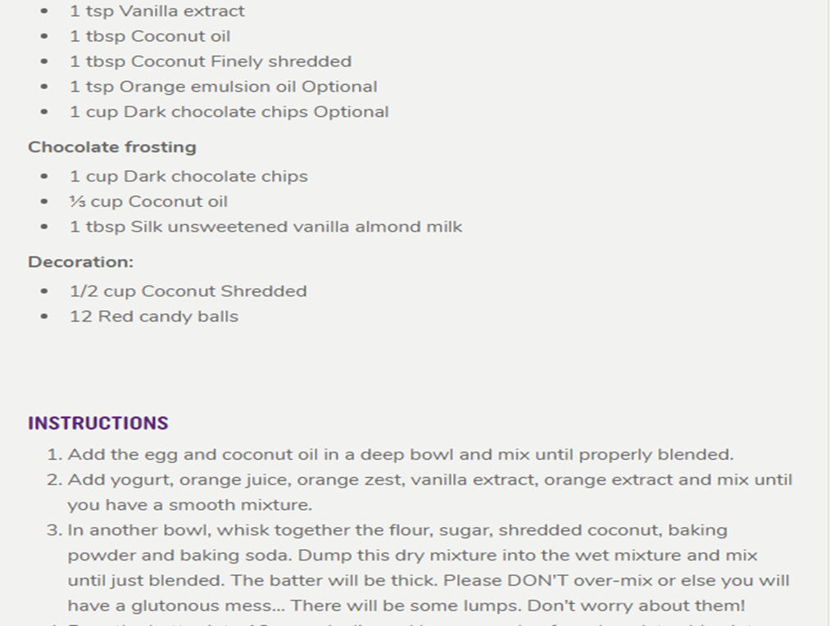Click the DON'T over-mix warning text
Image resolution: width=835 pixels, height=626 pixels.
pos(579,580)
